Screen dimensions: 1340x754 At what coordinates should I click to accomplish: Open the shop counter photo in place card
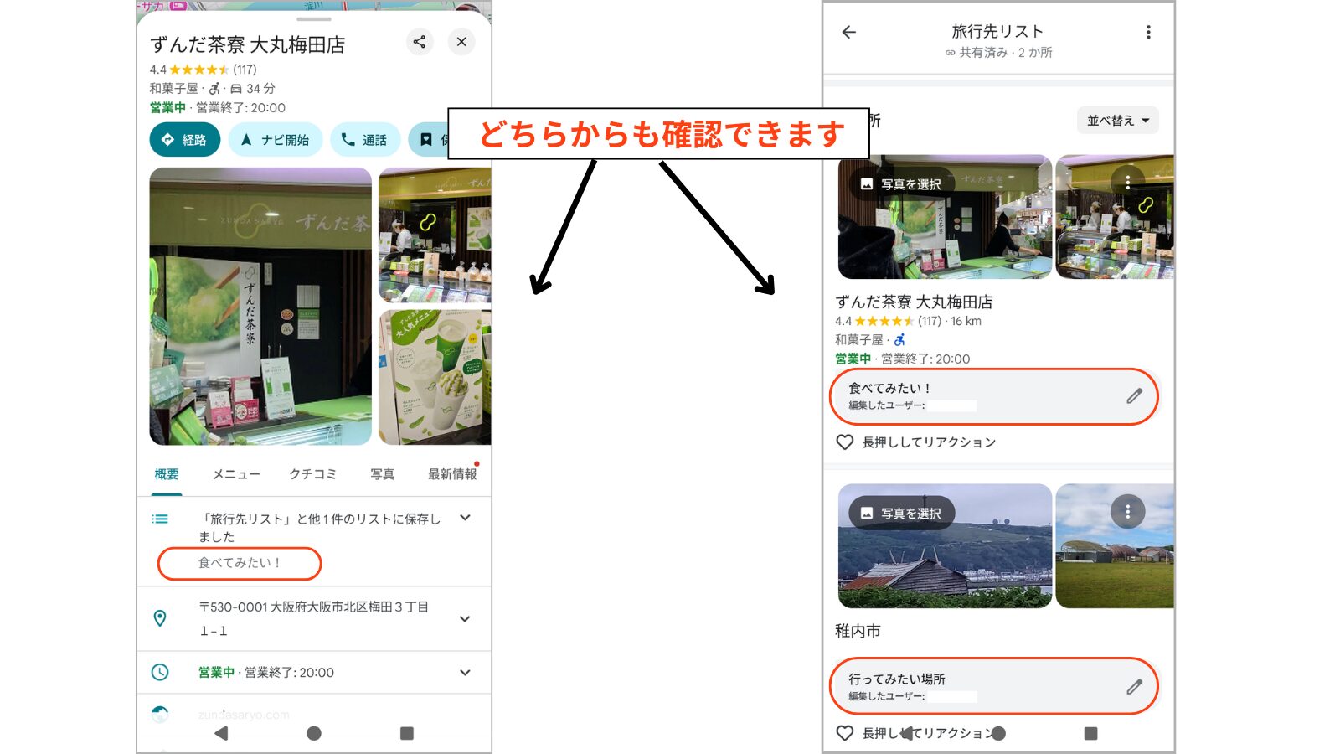pyautogui.click(x=435, y=235)
